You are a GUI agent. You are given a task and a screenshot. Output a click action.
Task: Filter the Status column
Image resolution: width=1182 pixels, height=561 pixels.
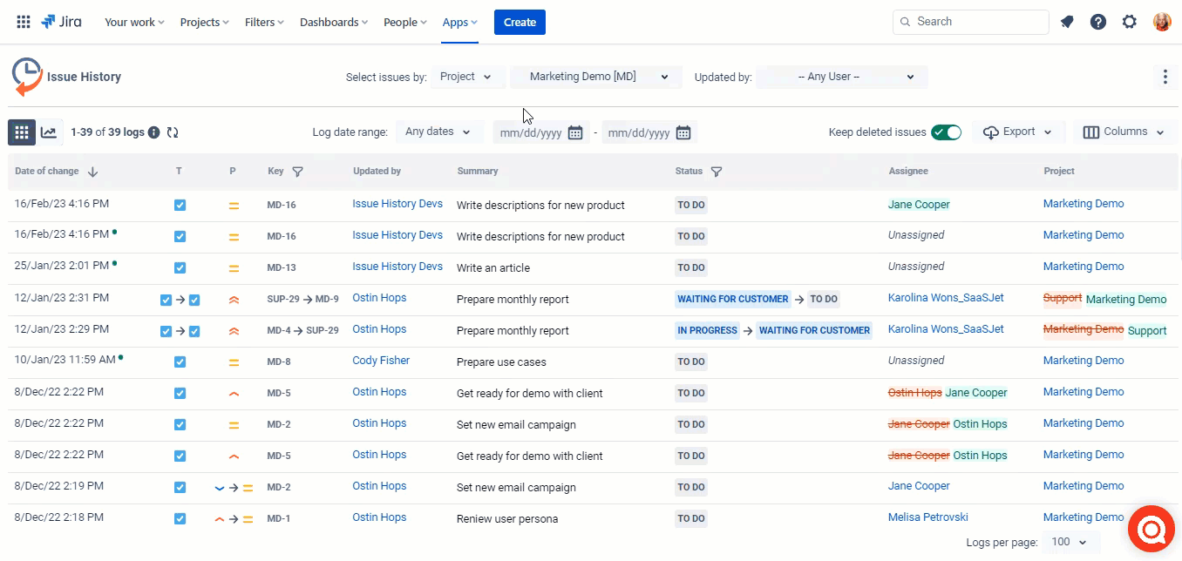(x=717, y=172)
